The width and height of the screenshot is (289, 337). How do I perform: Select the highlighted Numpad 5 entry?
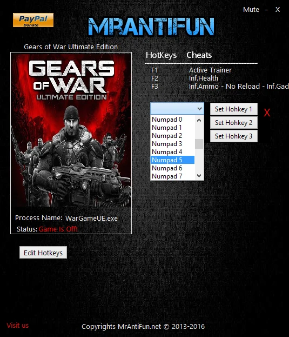click(172, 160)
